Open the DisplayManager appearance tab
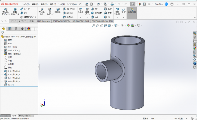Viewport: 197px width, 120px height. [28, 29]
